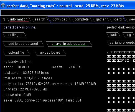
Task: Click the 'failed 854' value
Action: click(x=73, y=100)
